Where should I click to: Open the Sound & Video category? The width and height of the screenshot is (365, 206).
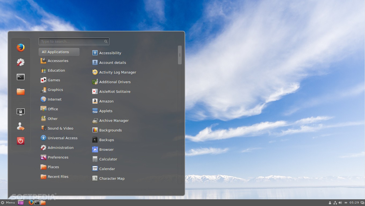(x=60, y=128)
